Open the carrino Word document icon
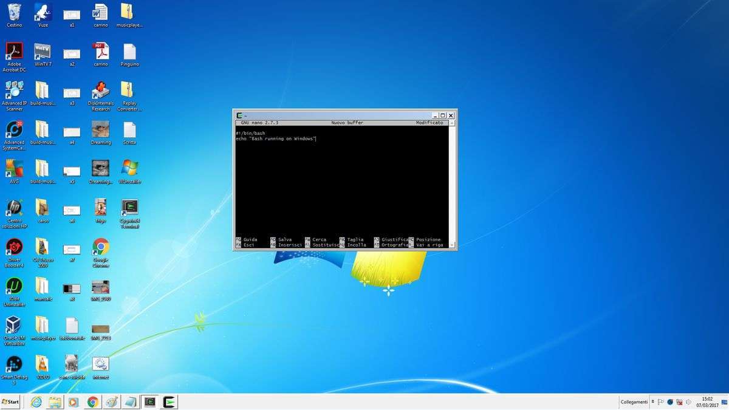The height and width of the screenshot is (410, 729). pos(101,15)
